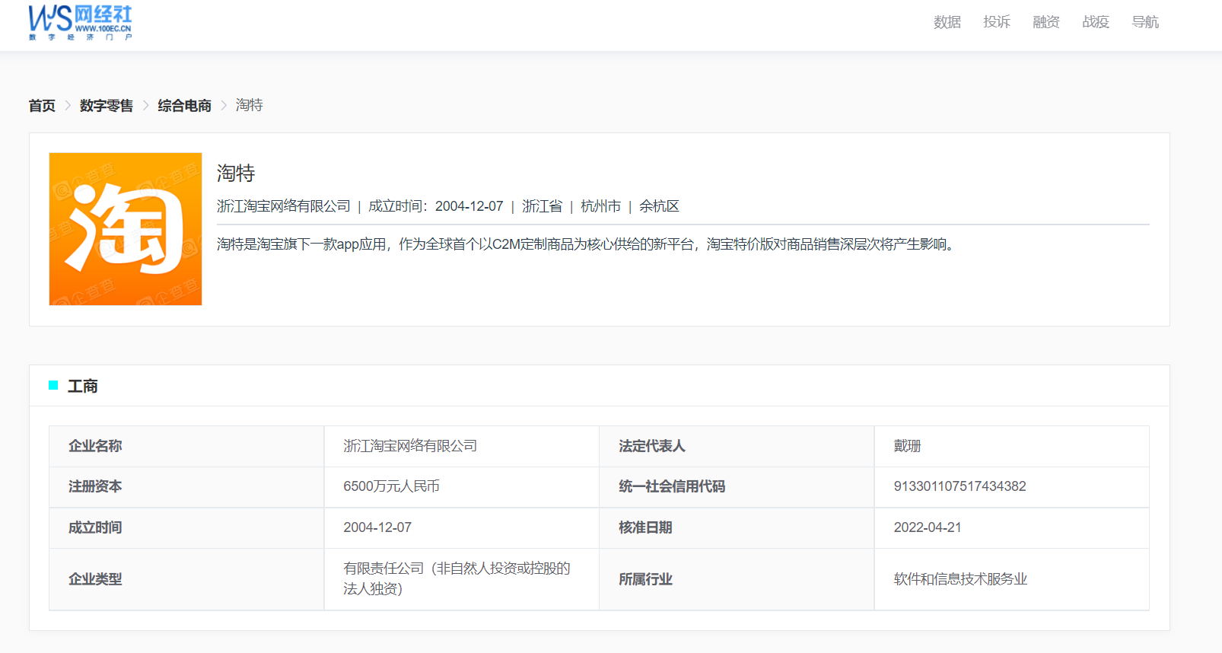
Task: Select 浙江淘宝网络有限公司 table cell value
Action: 410,446
